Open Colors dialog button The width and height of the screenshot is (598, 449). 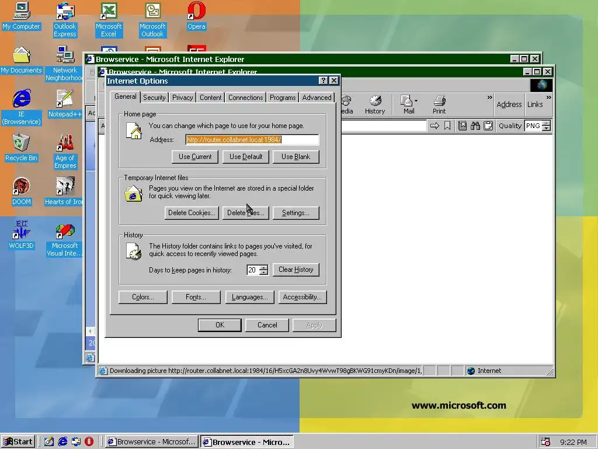click(x=142, y=297)
